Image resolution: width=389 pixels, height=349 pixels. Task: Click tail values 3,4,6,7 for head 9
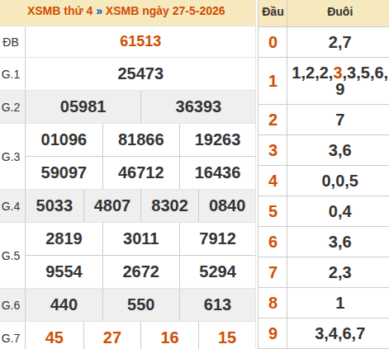click(x=340, y=333)
